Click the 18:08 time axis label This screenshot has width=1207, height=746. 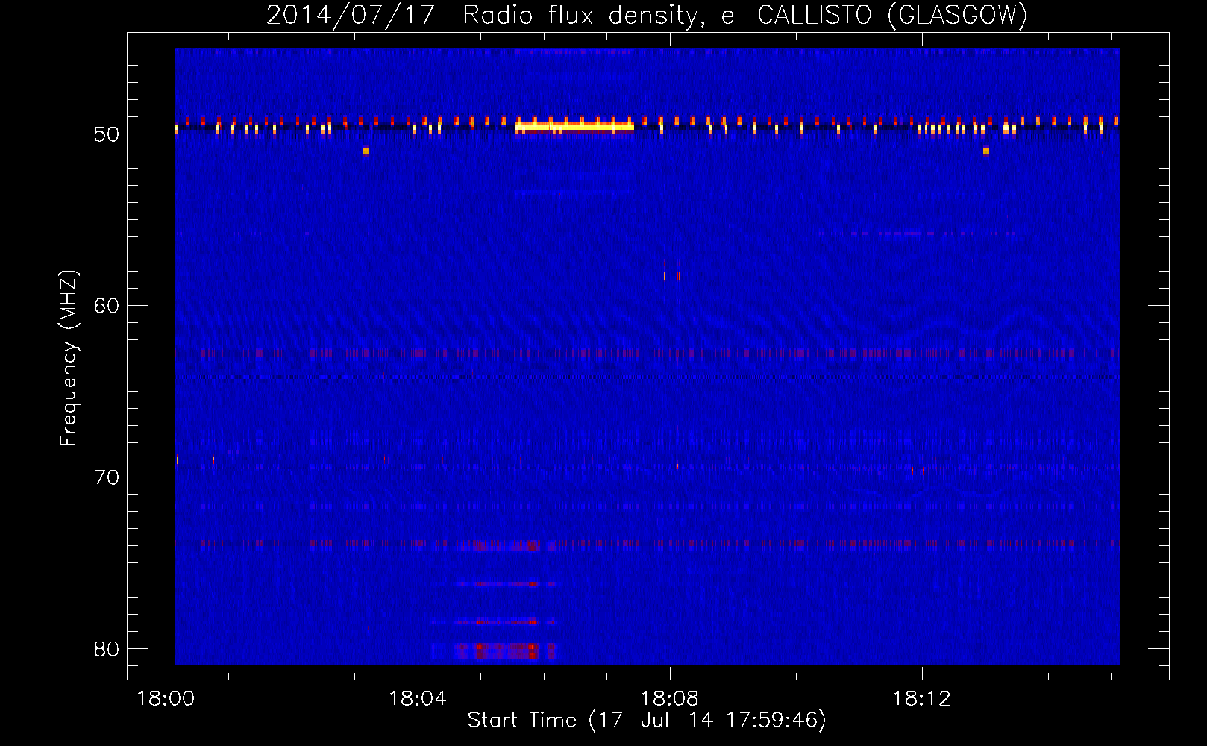(670, 699)
